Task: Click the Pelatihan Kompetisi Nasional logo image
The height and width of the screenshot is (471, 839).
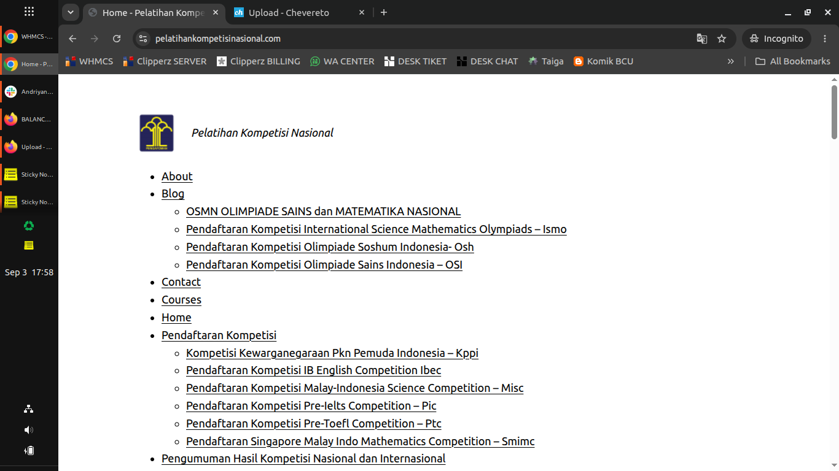Action: tap(157, 133)
